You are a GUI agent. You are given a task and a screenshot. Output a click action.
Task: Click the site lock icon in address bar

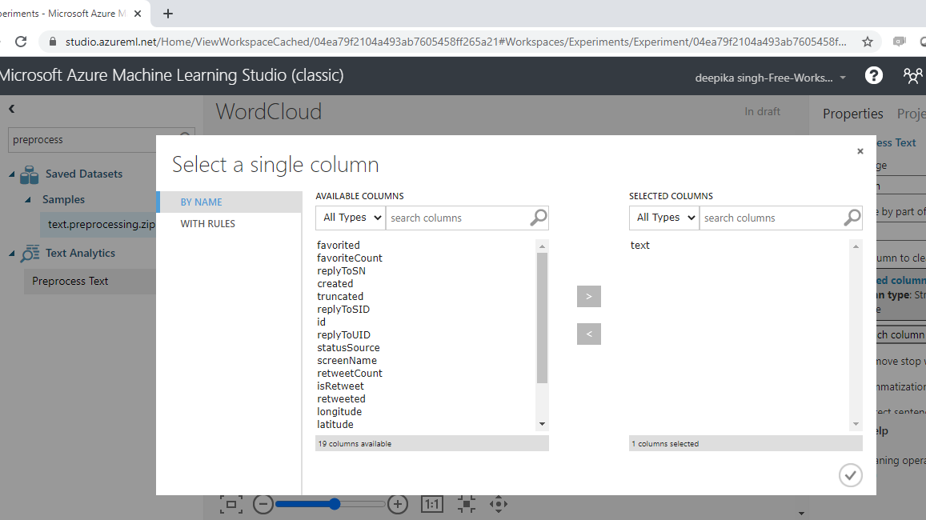53,42
